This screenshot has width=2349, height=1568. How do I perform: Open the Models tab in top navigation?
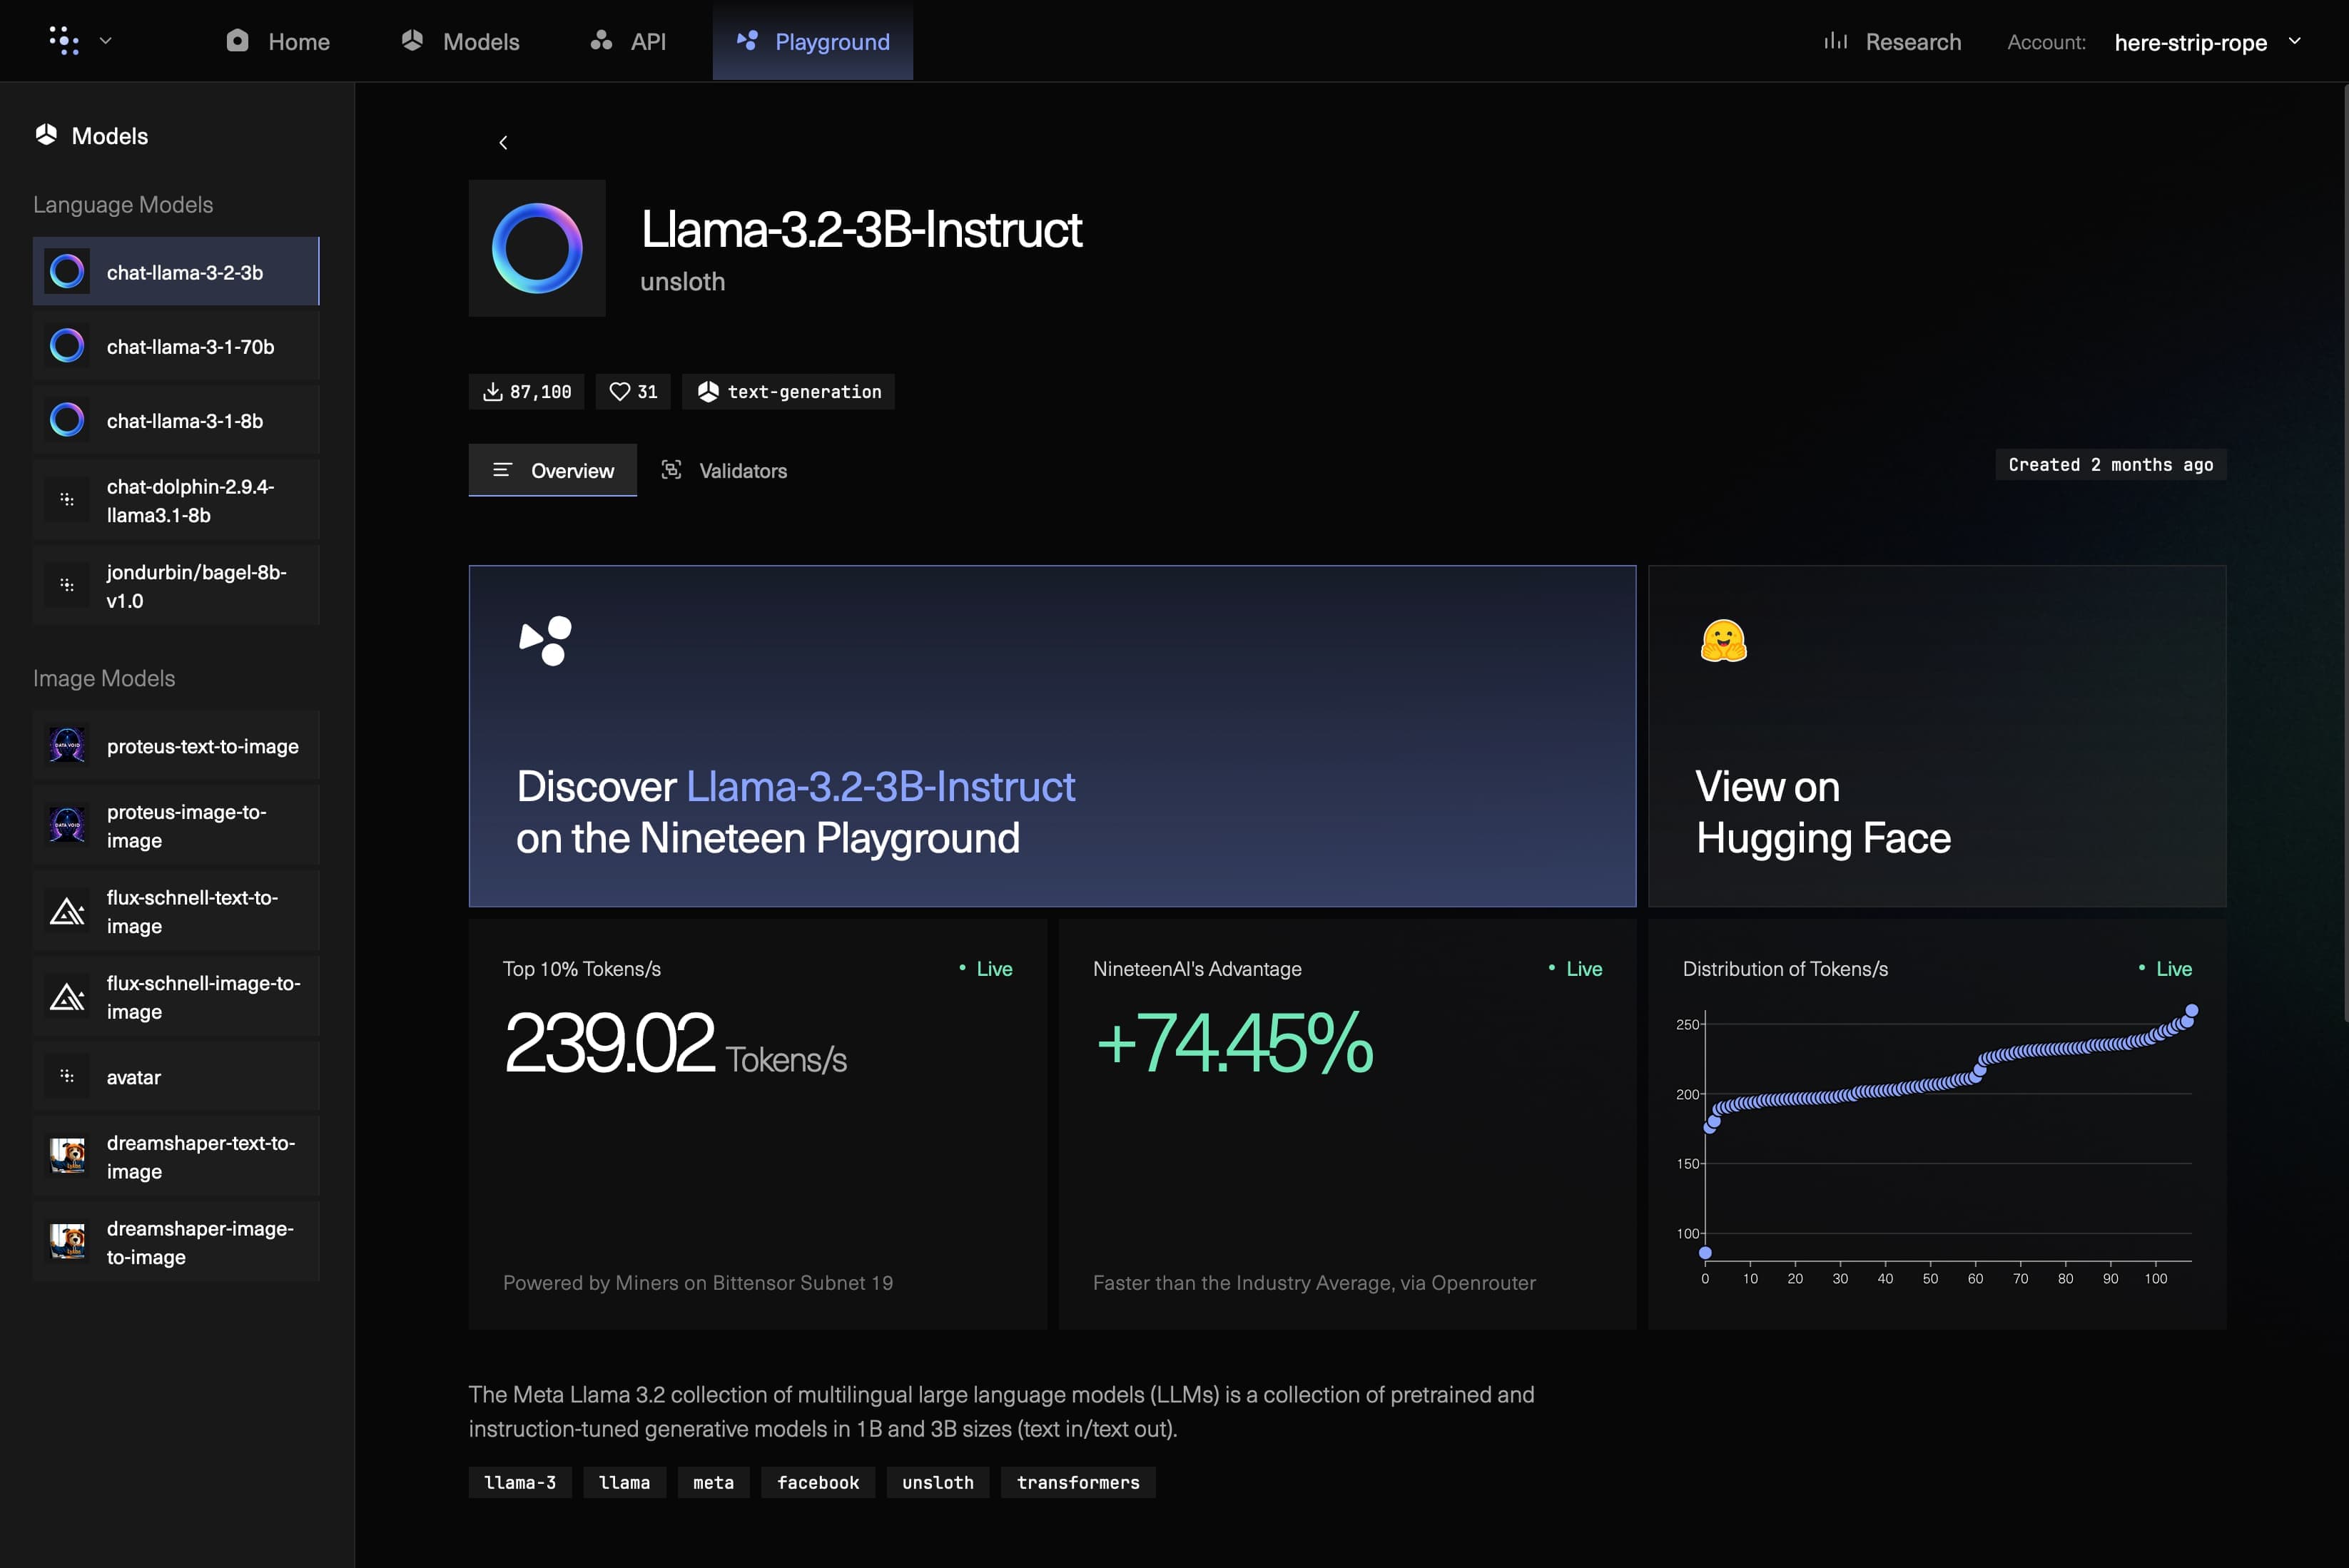coord(461,41)
